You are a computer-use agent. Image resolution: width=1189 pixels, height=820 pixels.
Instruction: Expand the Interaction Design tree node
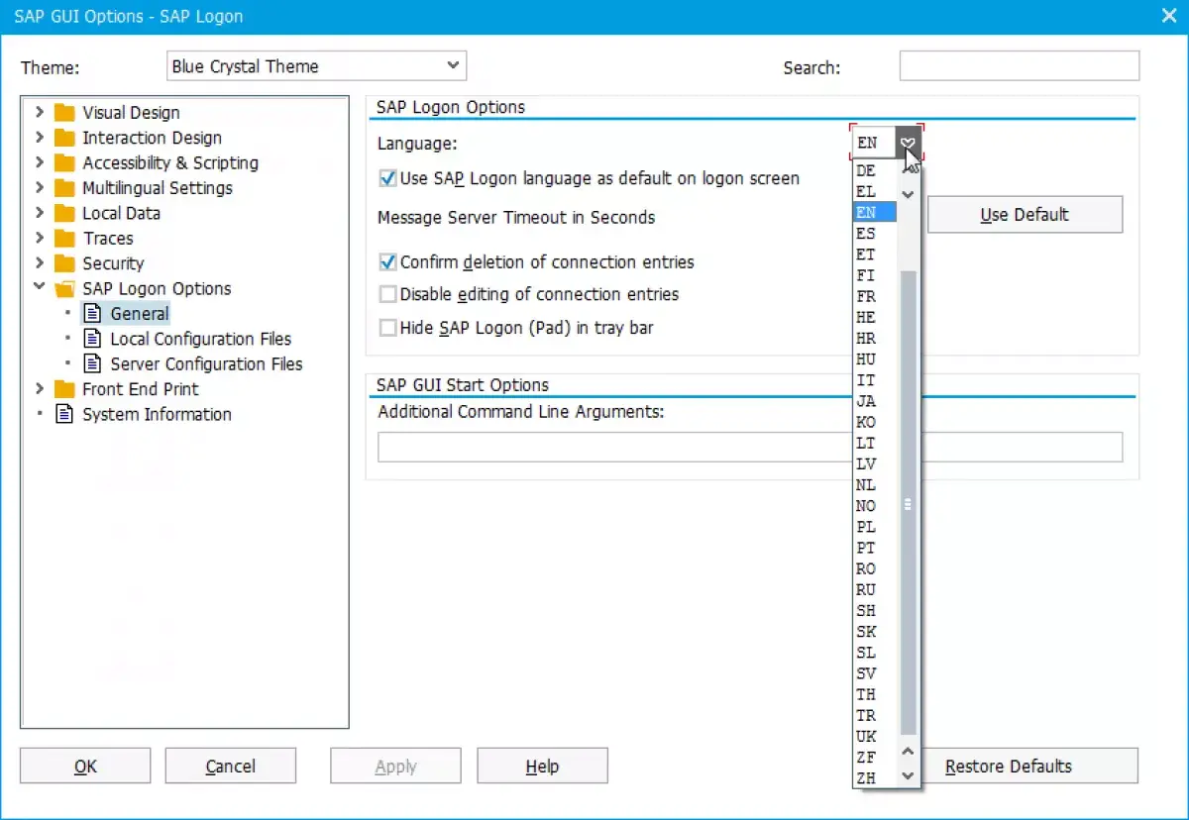click(40, 138)
